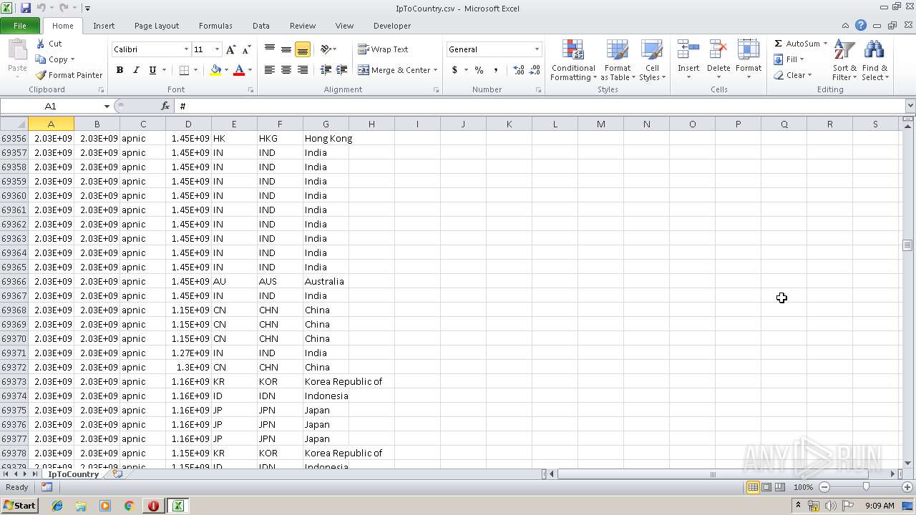
Task: Increase decimal places
Action: click(519, 70)
